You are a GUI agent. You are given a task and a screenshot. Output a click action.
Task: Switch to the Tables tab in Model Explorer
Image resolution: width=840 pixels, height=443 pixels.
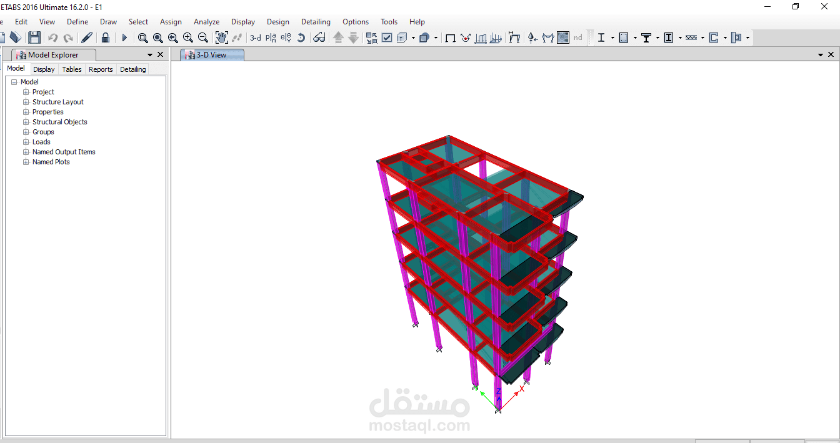72,69
